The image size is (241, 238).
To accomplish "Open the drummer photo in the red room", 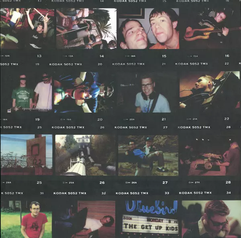I will [x=27, y=28].
